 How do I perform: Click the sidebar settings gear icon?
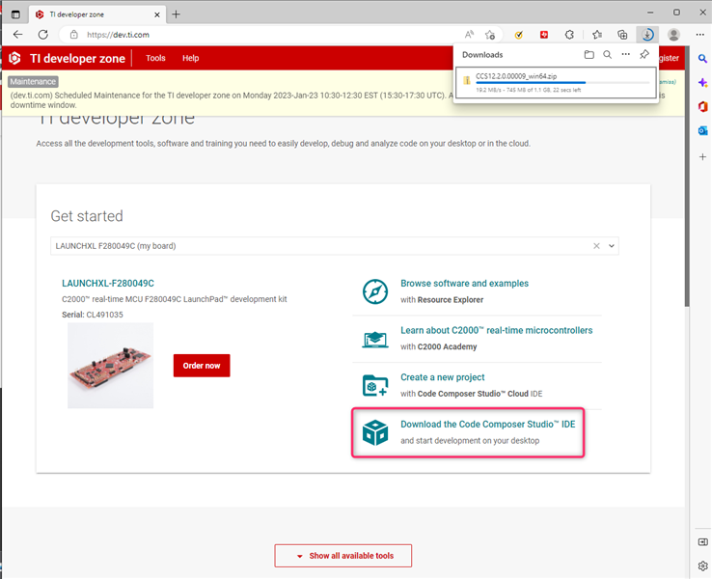702,565
